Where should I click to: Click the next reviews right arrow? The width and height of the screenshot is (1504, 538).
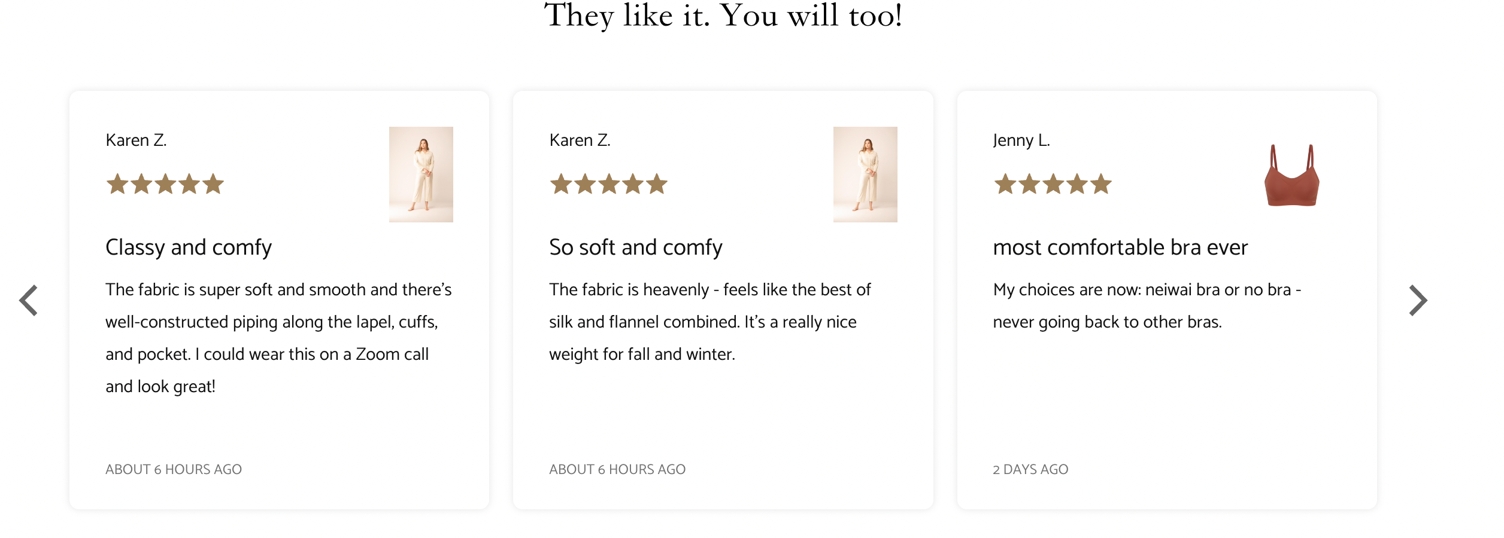point(1418,300)
